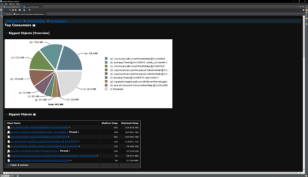Open arrow menu after first ResultSetImpl row

pos(70,128)
